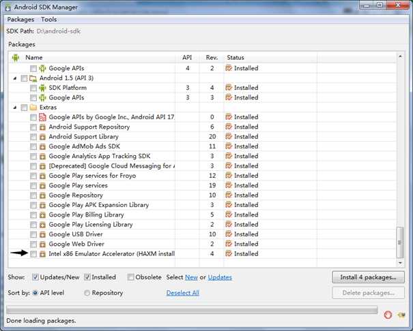The width and height of the screenshot is (413, 331).
Task: Click the SDK Manager icon in the title bar
Action: pyautogui.click(x=8, y=7)
